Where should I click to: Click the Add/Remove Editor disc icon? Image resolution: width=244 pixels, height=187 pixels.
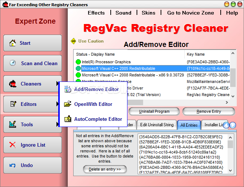[x=68, y=89]
